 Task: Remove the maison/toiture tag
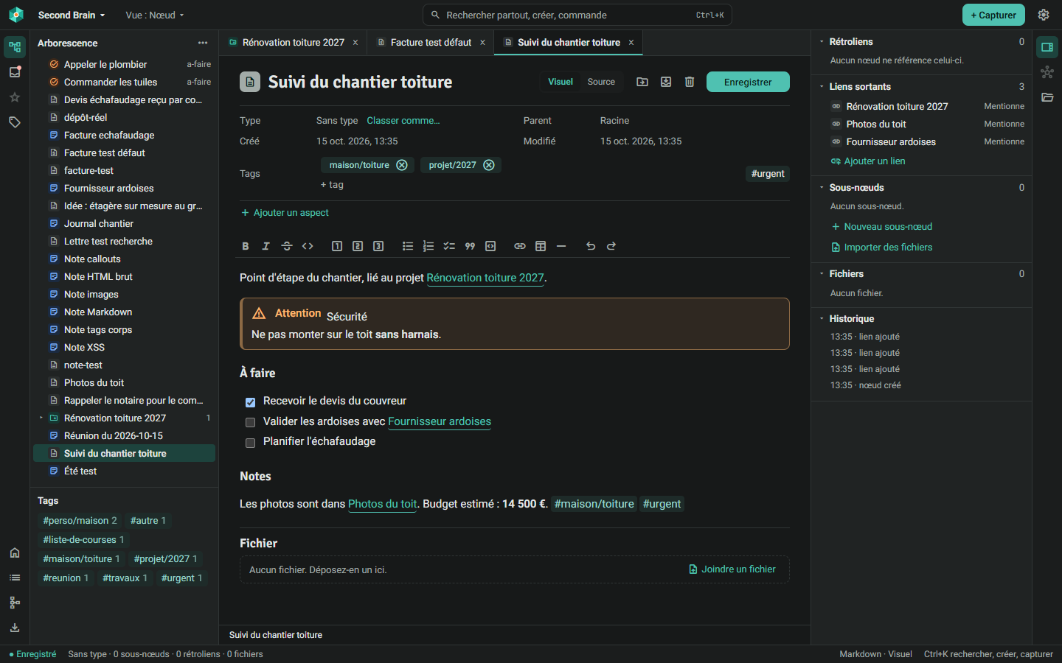point(402,165)
